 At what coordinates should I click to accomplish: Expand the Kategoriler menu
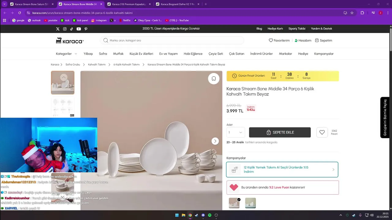click(x=66, y=54)
